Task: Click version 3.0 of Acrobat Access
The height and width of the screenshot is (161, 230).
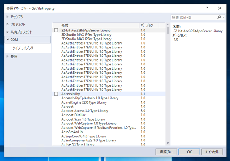Action: pos(143,111)
